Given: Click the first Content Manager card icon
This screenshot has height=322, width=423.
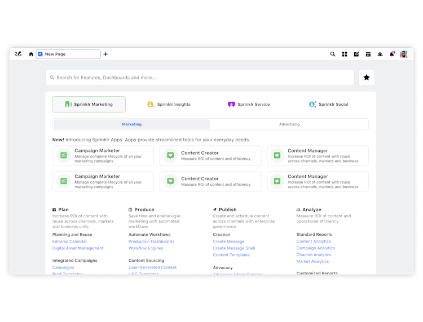Looking at the screenshot, I should (277, 155).
